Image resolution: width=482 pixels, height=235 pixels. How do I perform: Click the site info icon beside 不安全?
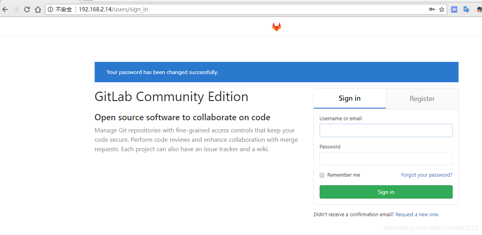click(50, 9)
